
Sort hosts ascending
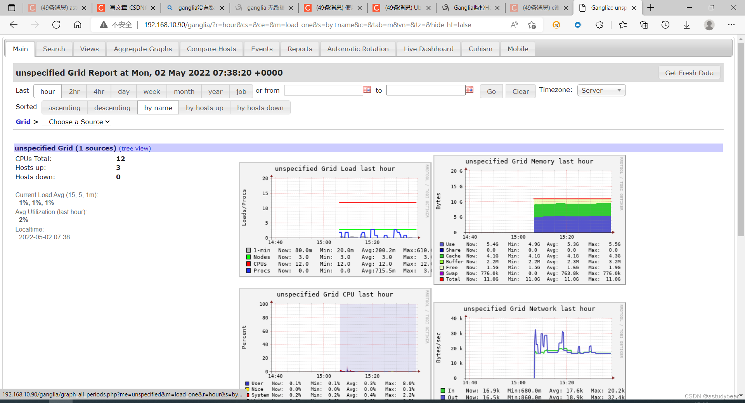point(64,108)
